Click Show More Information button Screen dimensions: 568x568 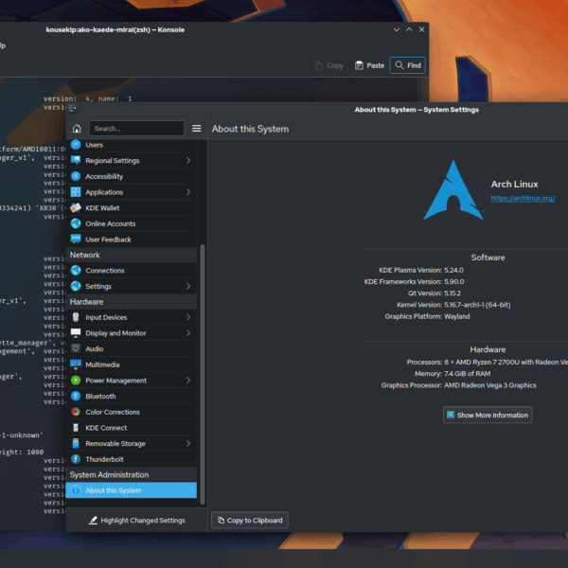point(488,416)
